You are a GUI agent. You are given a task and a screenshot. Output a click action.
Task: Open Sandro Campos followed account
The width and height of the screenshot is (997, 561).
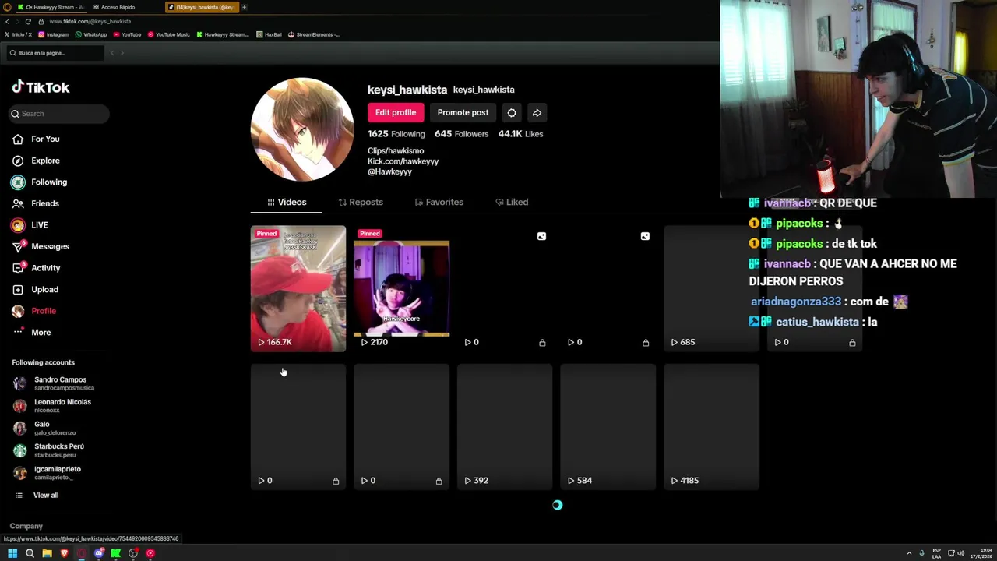point(53,383)
